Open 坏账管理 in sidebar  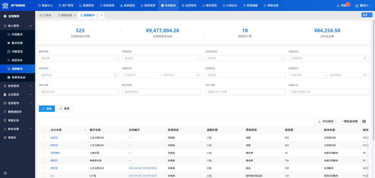pyautogui.click(x=17, y=51)
